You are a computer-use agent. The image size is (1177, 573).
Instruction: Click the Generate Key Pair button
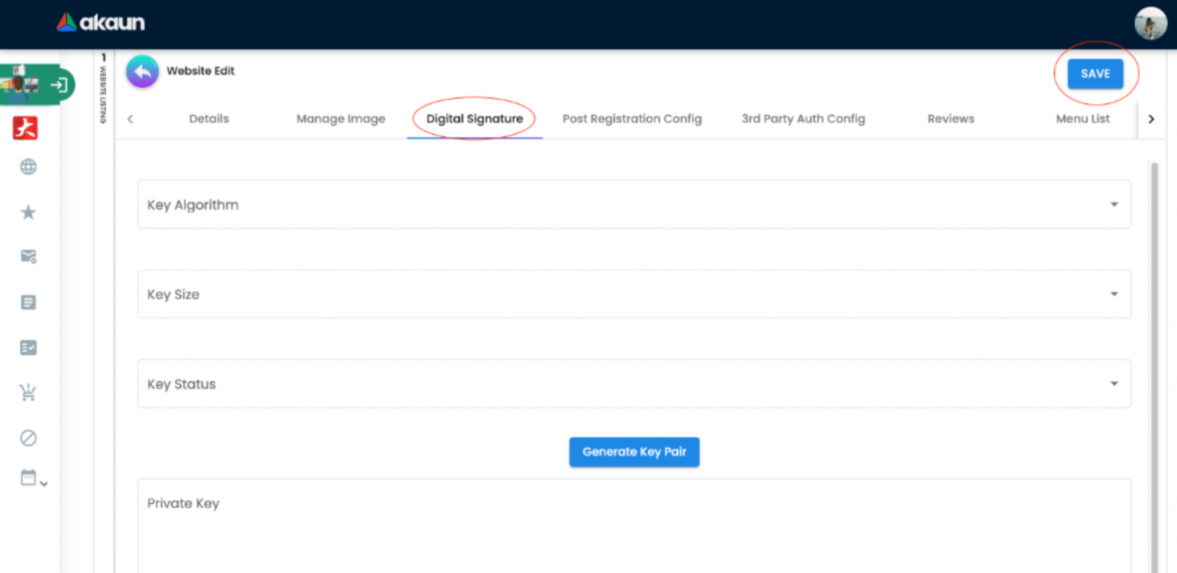pos(634,452)
